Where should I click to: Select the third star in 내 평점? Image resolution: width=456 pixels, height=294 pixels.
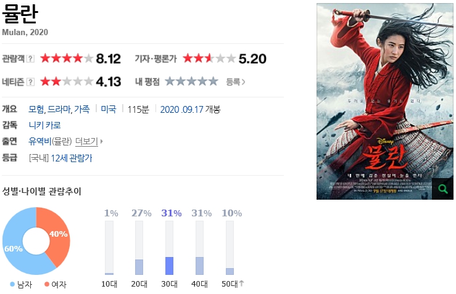pyautogui.click(x=192, y=81)
